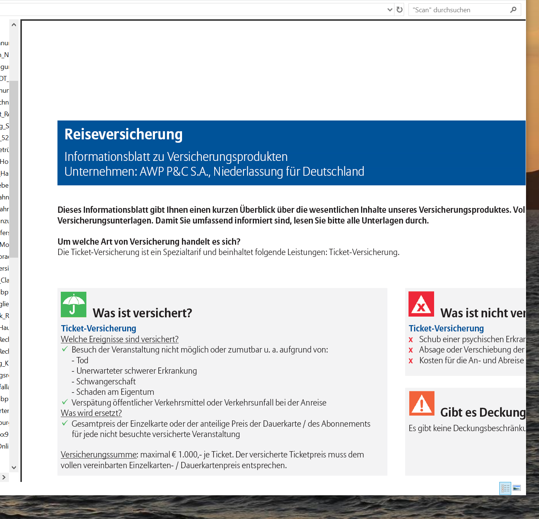Click the "- Schwangerschaft" list line

[103, 381]
